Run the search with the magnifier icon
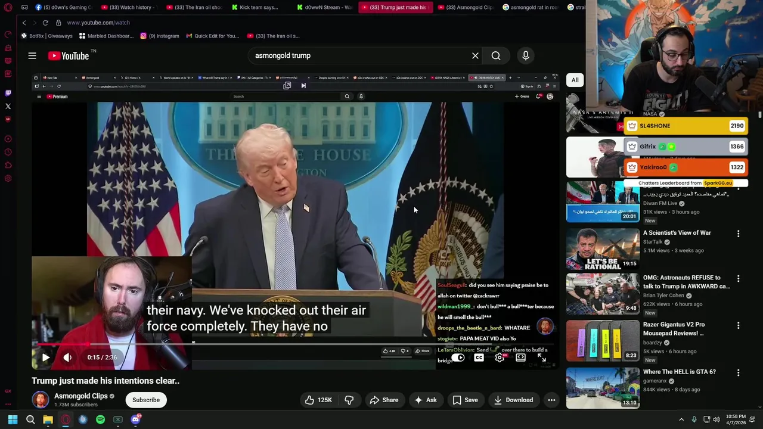763x429 pixels. tap(496, 55)
